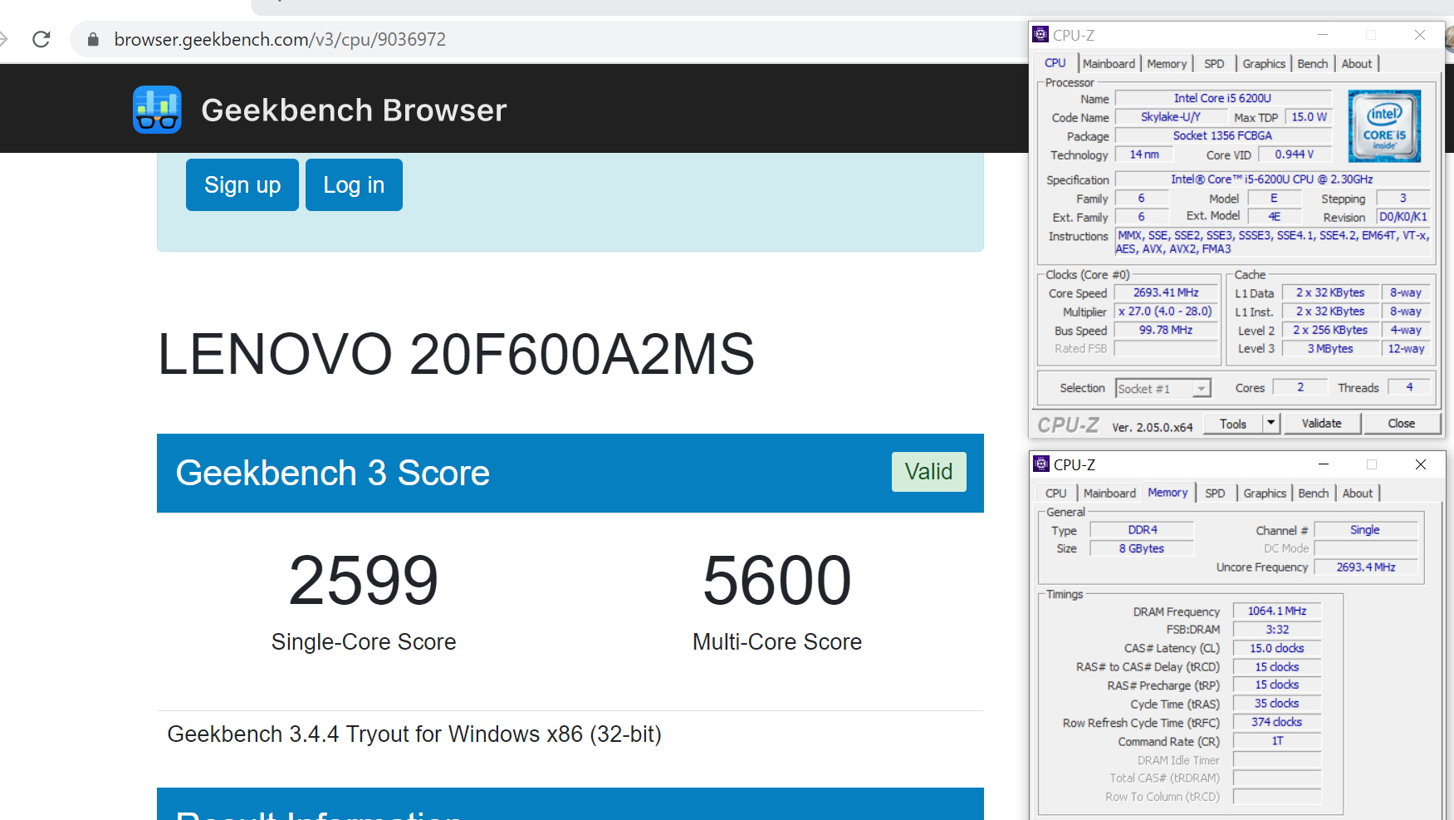Click the 1064.1 MHz DRAM frequency value
Image resolution: width=1454 pixels, height=820 pixels.
click(x=1277, y=611)
